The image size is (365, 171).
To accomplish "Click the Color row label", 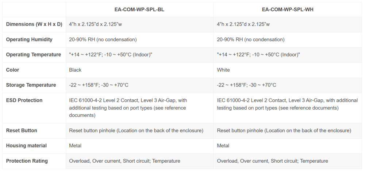I will click(12, 70).
